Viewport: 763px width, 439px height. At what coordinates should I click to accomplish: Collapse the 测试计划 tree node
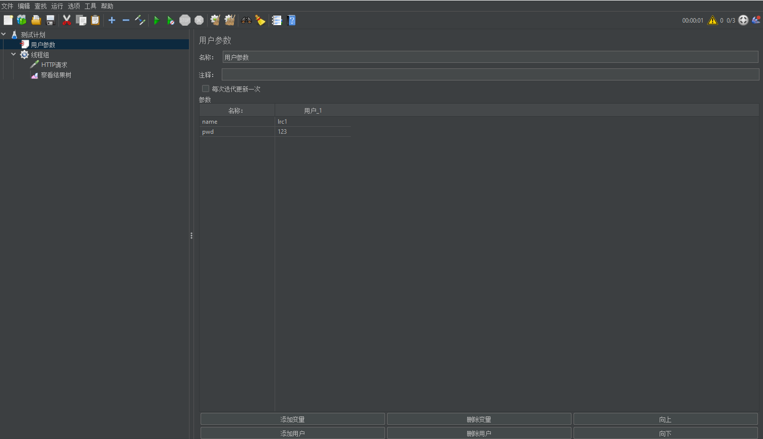4,34
